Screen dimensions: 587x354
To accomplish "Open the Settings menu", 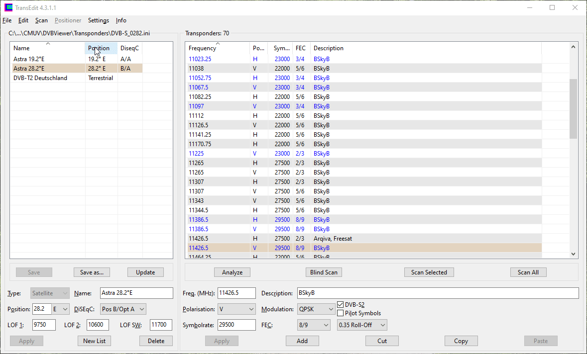I will point(98,20).
